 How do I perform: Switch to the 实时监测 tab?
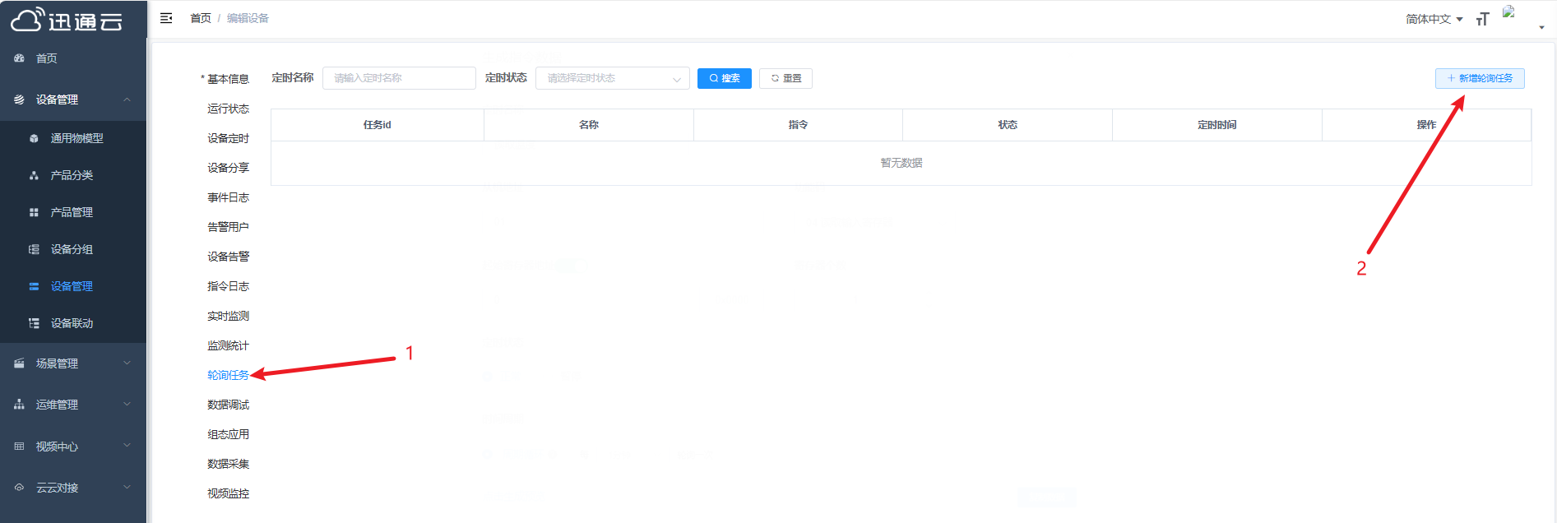(228, 316)
